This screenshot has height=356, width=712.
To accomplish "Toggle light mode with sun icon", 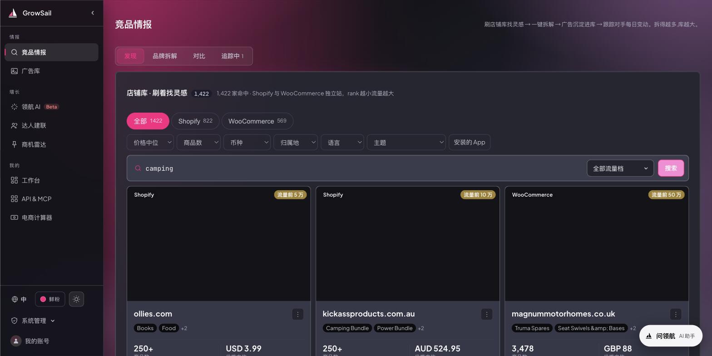I will (x=76, y=299).
